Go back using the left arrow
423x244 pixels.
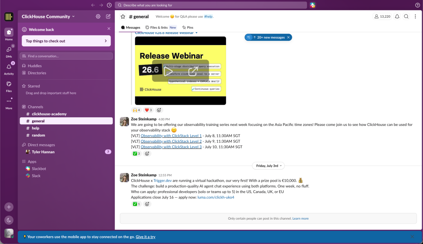click(93, 5)
